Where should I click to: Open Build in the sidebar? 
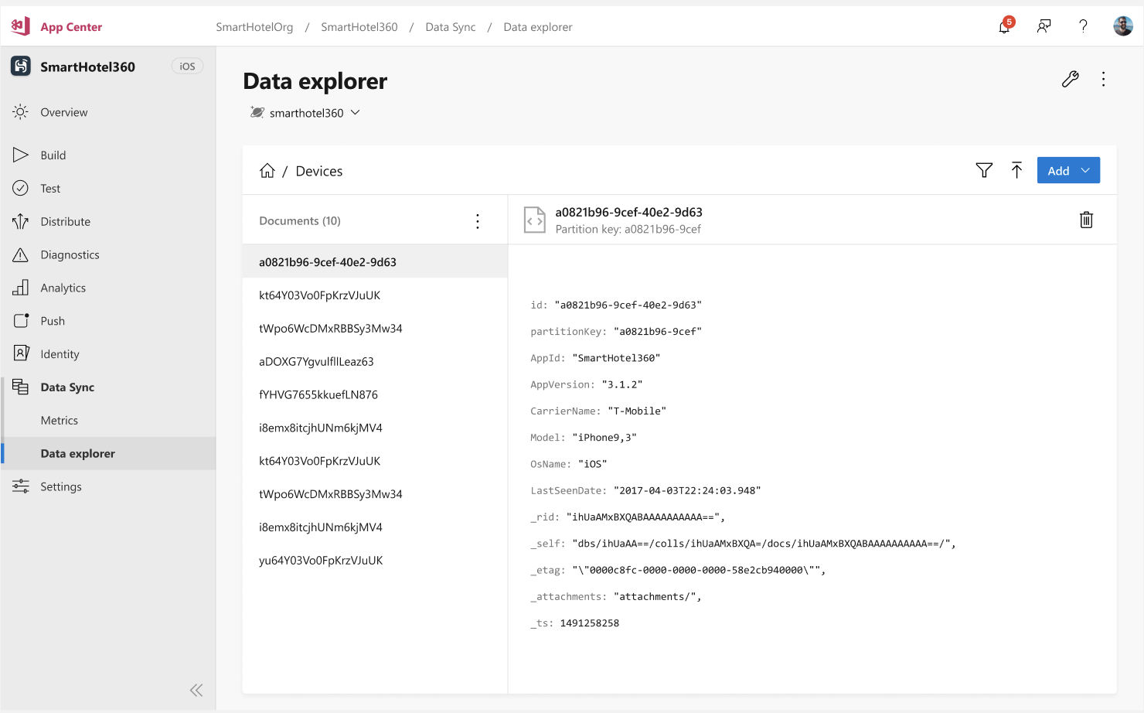pyautogui.click(x=108, y=155)
